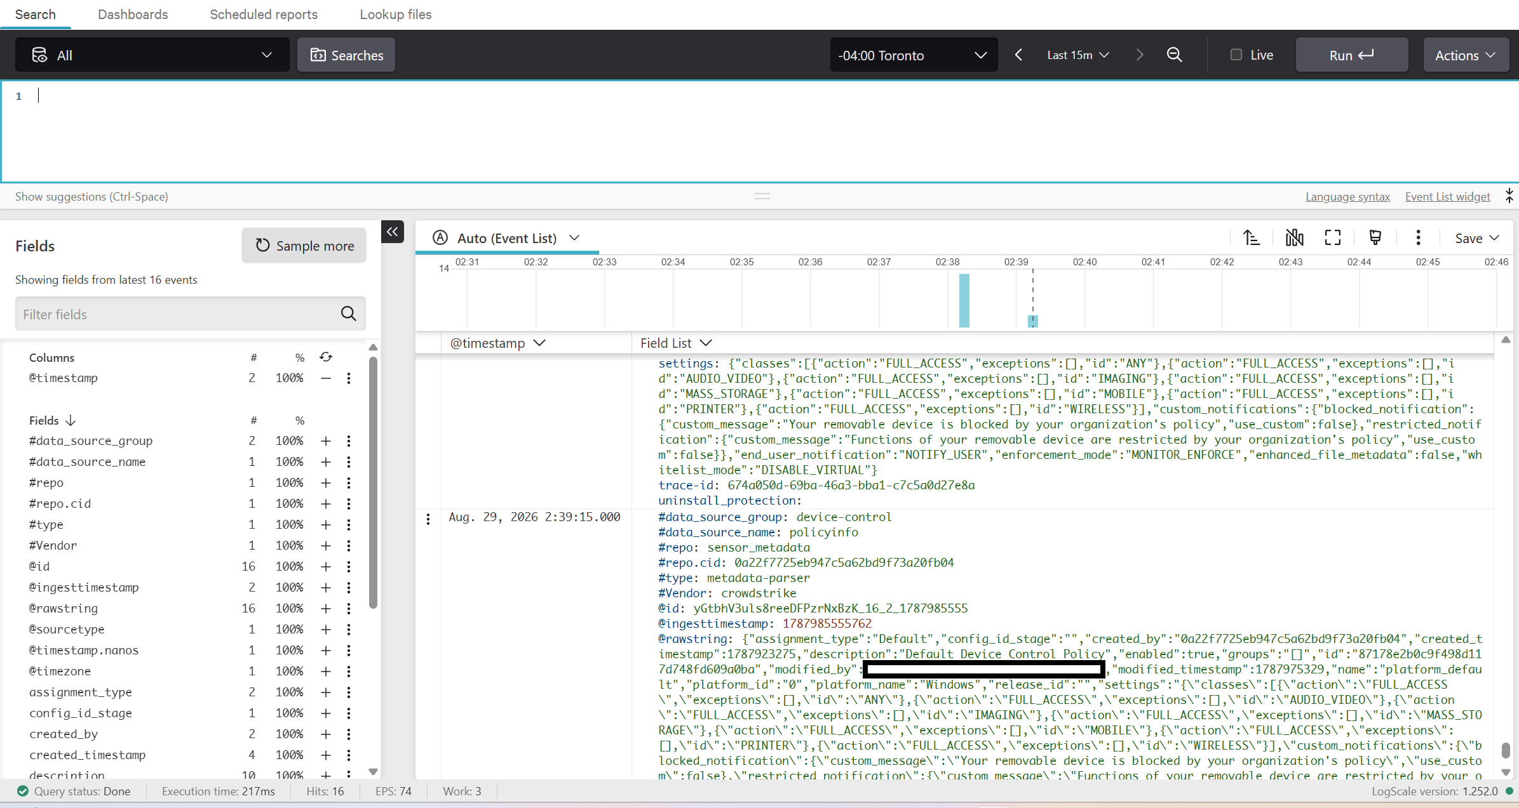
Task: Open the Event List widget link
Action: point(1447,197)
